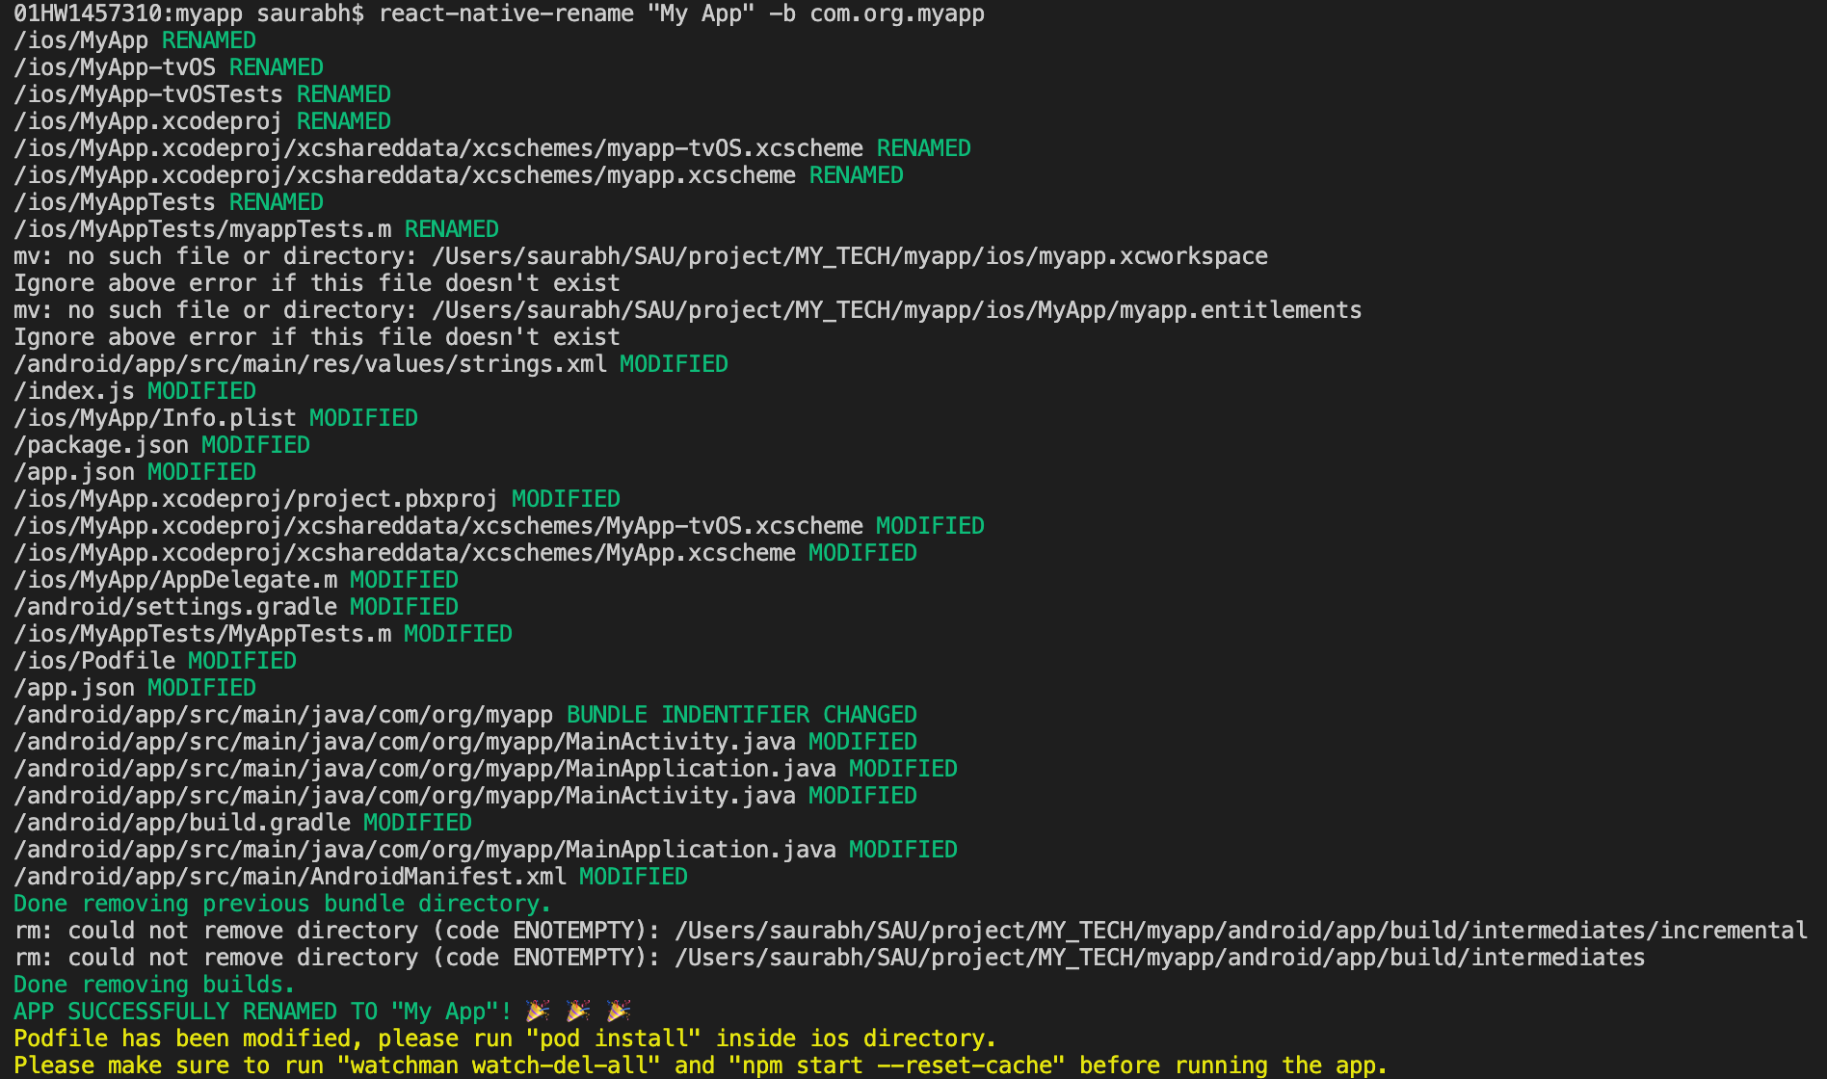The height and width of the screenshot is (1079, 1827).
Task: Click 'APP SUCCESSFULLY RENAMED TO' message
Action: 323,1013
